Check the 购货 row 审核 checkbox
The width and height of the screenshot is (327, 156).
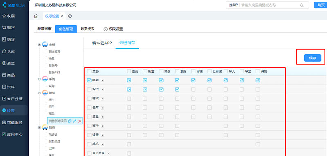[193, 89]
